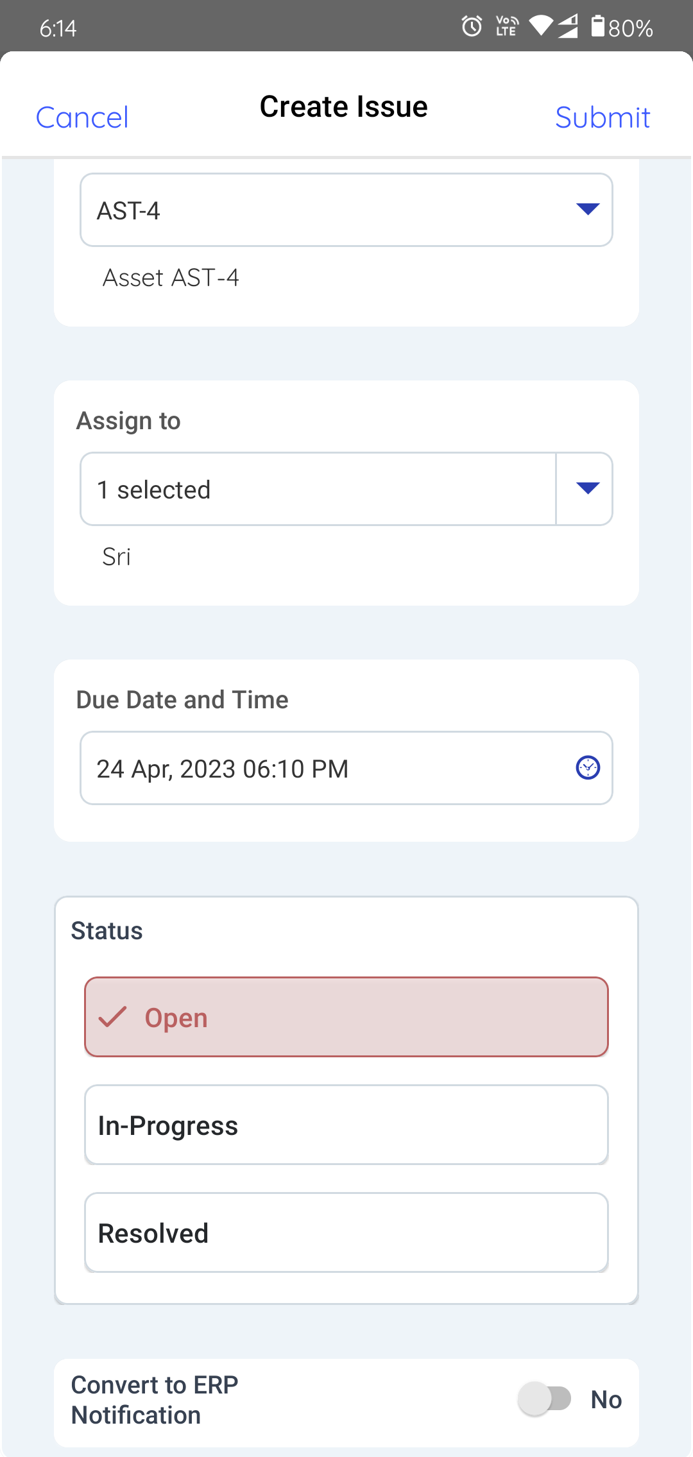Screen dimensions: 693x1457
Task: Tap the checkmark beside Open status
Action: click(113, 1017)
